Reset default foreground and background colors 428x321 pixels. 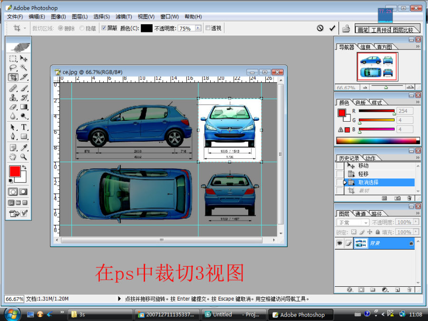coord(10,180)
